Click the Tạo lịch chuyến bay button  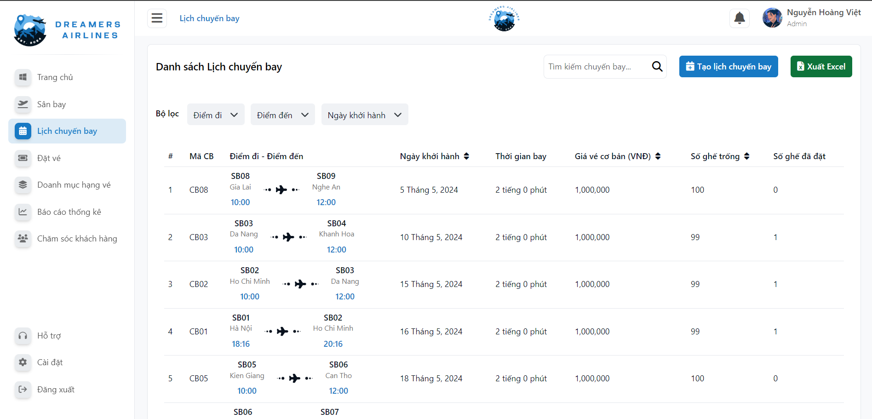(729, 67)
